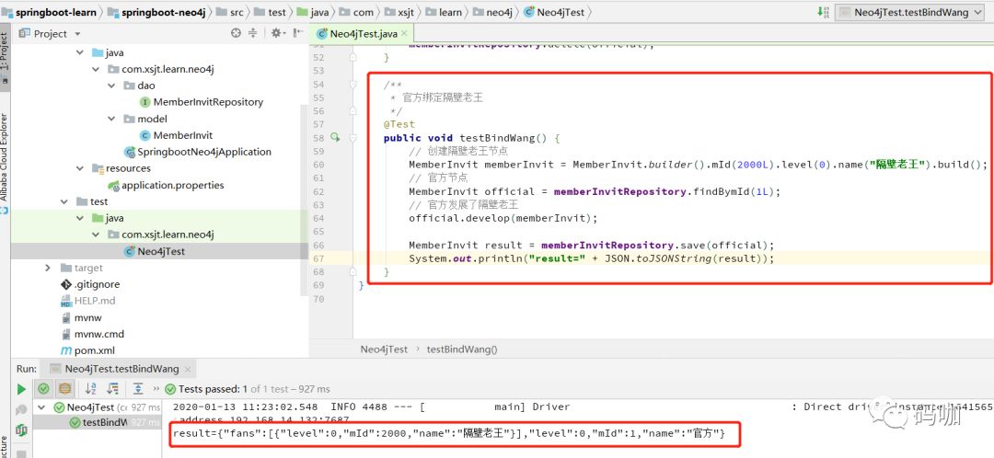
Task: Open the Structure side tool tab
Action: click(5, 447)
